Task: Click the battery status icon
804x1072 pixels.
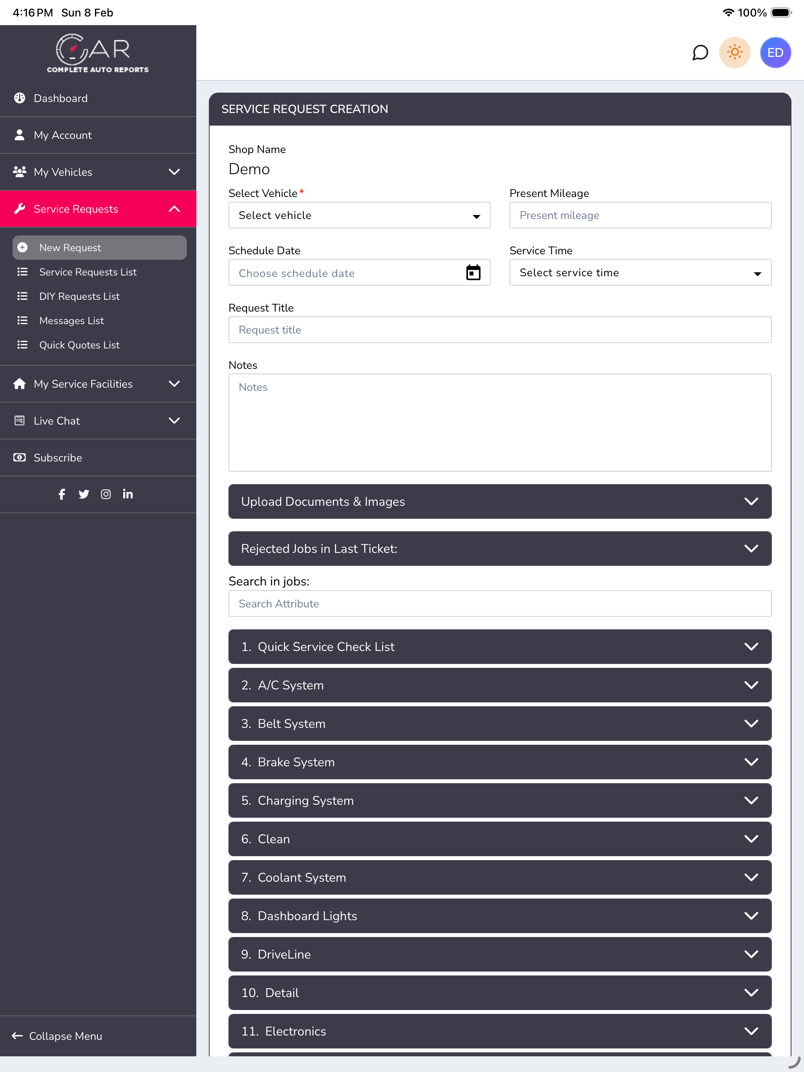Action: coord(781,13)
